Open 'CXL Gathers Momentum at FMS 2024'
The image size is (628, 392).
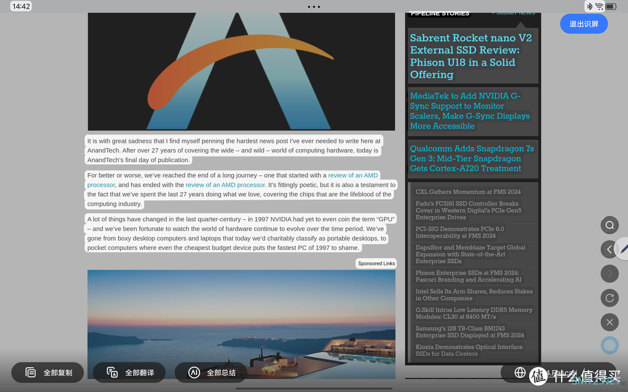468,192
